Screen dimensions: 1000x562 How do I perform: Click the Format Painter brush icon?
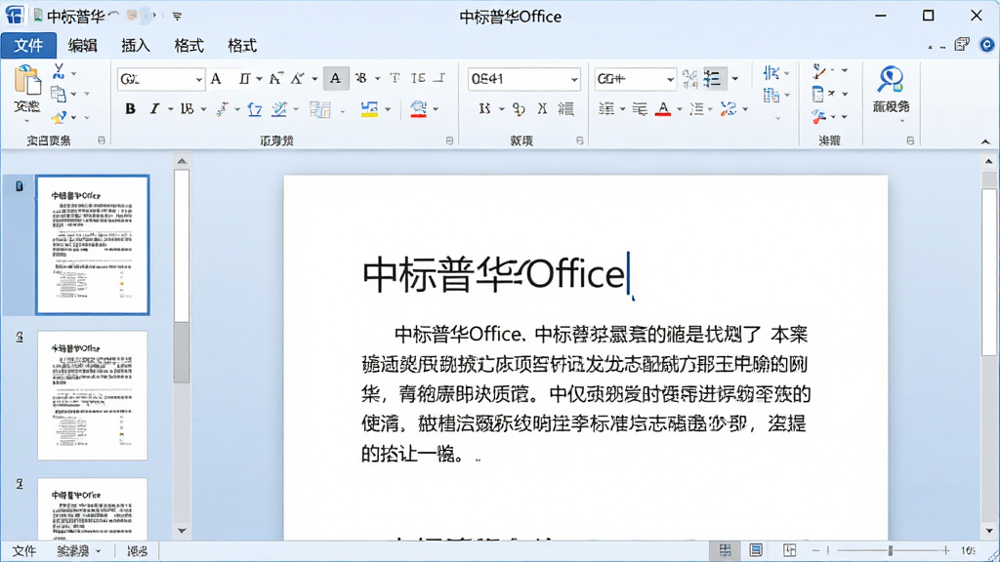point(59,117)
